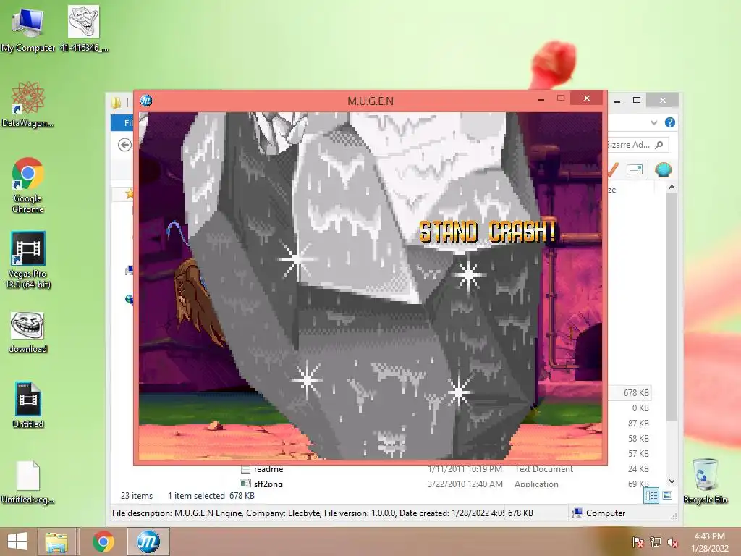Viewport: 741px width, 556px height.
Task: Switch Explorer to large thumbnails view
Action: (x=667, y=495)
